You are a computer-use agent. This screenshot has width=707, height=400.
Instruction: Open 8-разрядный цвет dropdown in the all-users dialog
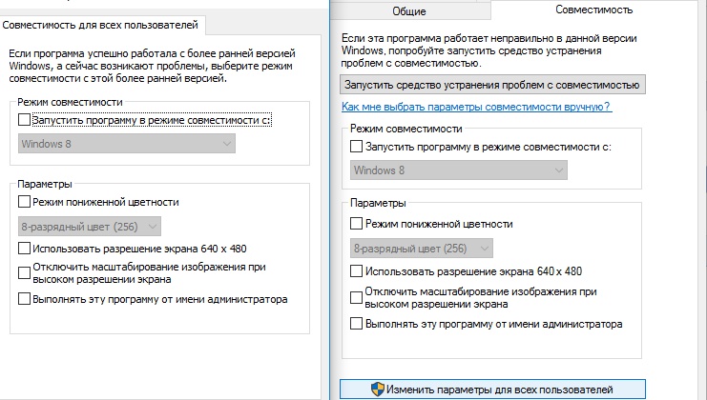[x=90, y=226]
